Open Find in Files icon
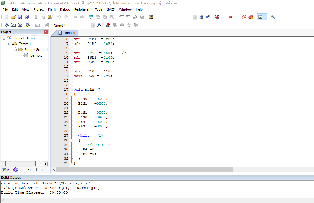Screen dimensions: 314x203 [x=151, y=17]
